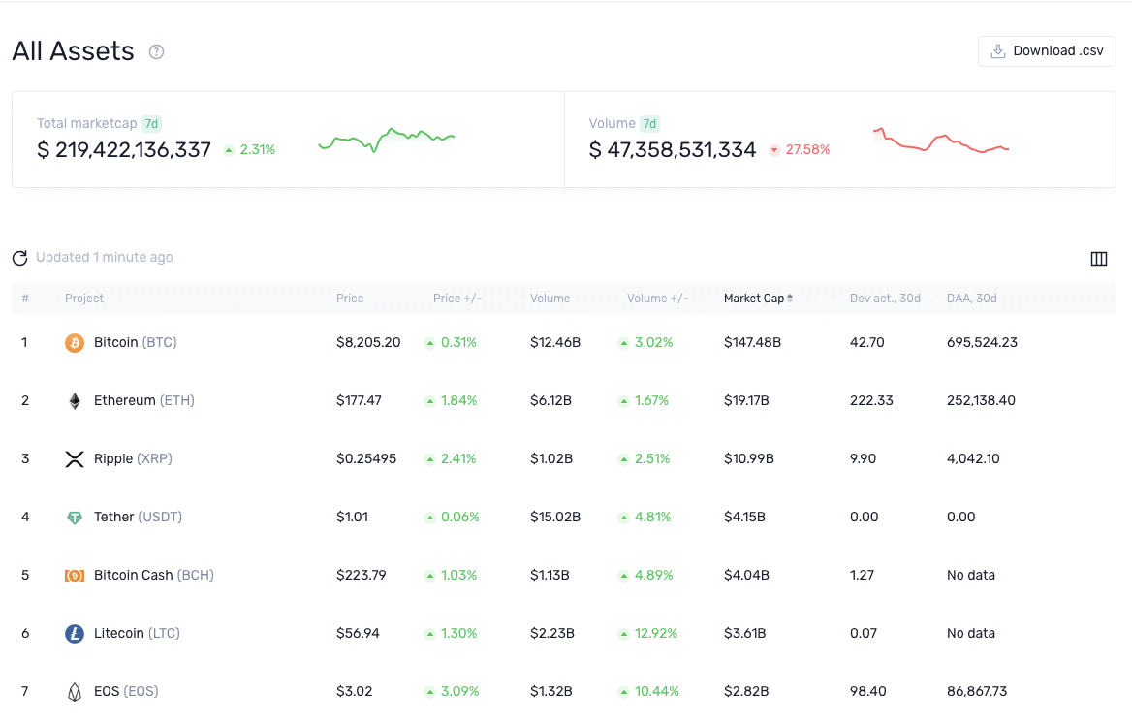
Task: Click Ethereum volume $6.12B
Action: [550, 401]
